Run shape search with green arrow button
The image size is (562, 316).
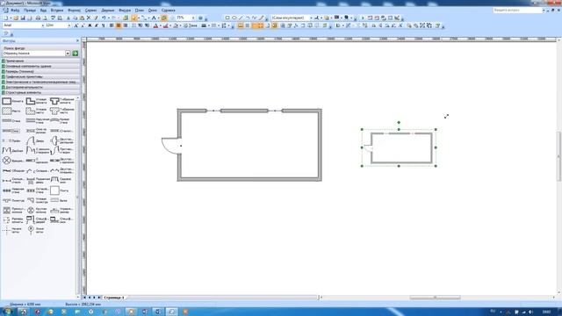coord(76,54)
